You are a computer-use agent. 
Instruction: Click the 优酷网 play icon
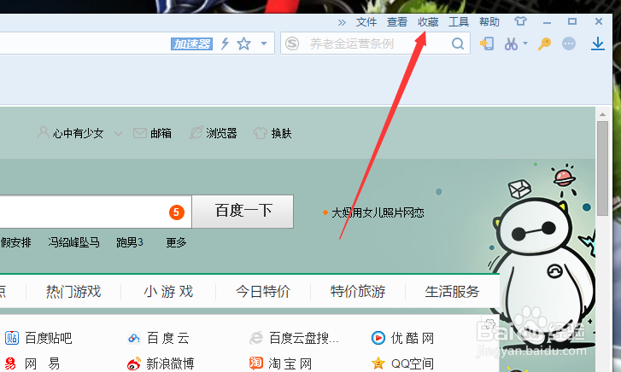378,338
